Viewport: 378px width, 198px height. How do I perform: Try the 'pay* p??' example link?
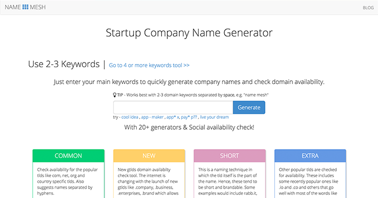(x=189, y=117)
